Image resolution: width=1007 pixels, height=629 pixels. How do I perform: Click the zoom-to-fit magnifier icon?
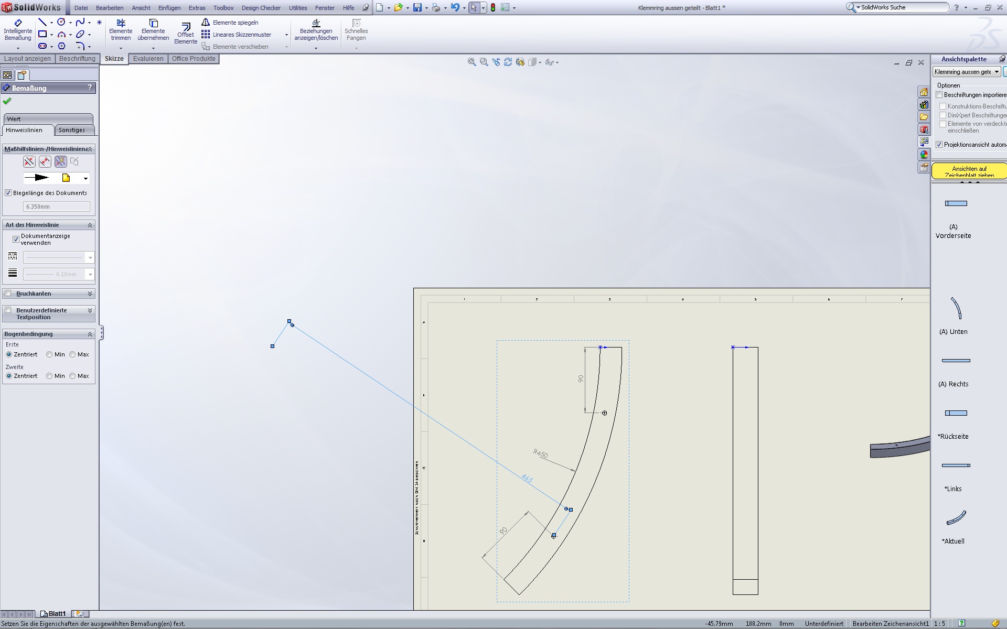click(472, 62)
